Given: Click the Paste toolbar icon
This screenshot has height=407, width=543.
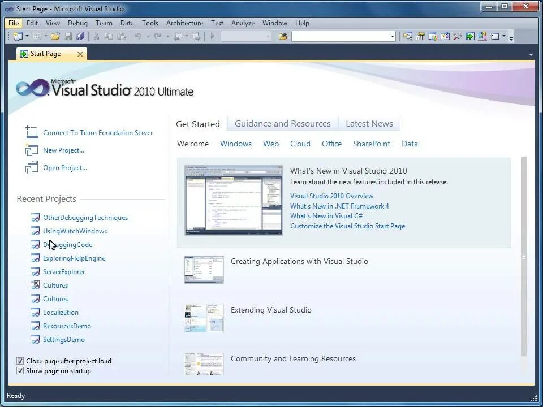Looking at the screenshot, I should 122,36.
